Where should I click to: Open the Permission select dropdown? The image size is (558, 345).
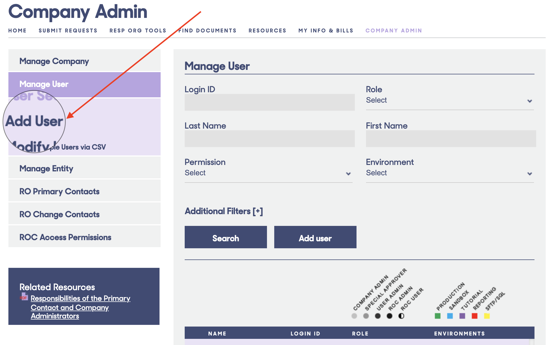268,173
